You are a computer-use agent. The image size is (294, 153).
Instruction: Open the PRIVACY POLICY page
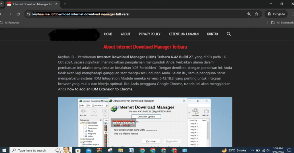tap(149, 34)
